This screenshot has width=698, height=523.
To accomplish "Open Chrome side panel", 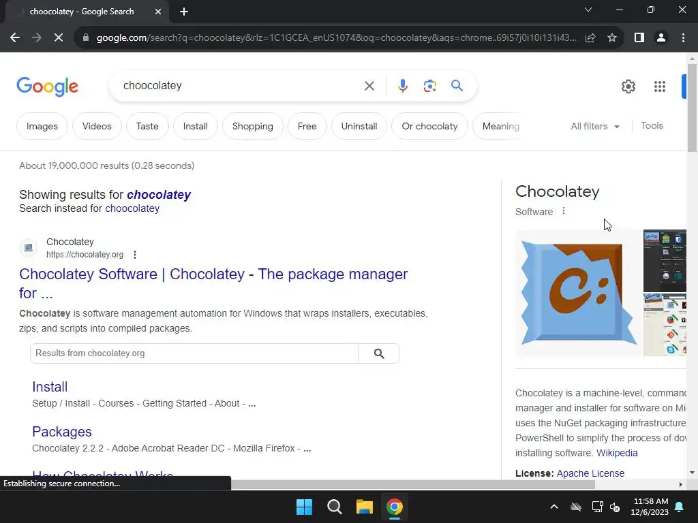I will 639,38.
